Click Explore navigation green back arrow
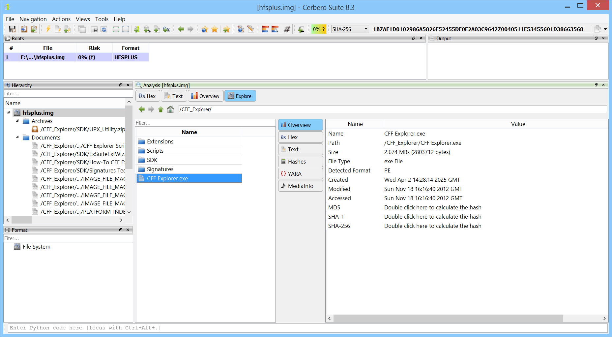The height and width of the screenshot is (337, 612). click(142, 109)
